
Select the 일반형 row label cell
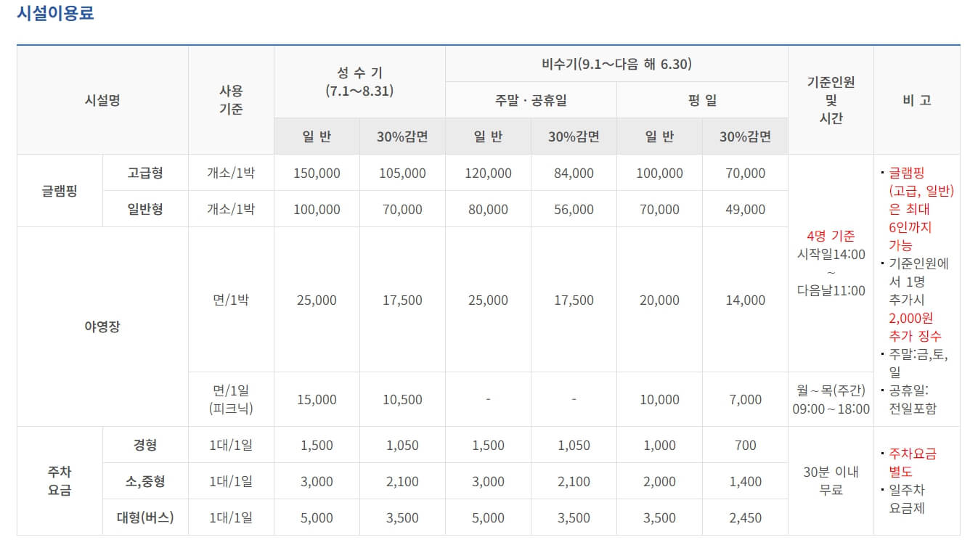click(x=145, y=209)
